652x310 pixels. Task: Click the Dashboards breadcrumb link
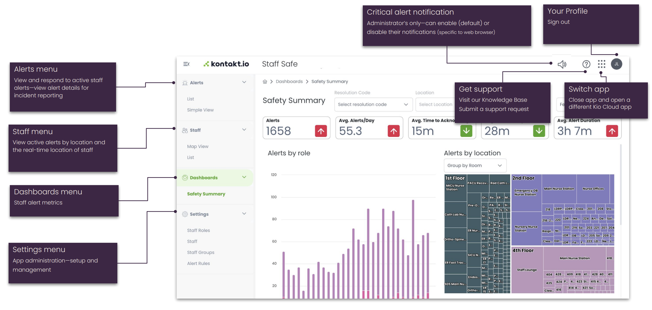tap(289, 82)
